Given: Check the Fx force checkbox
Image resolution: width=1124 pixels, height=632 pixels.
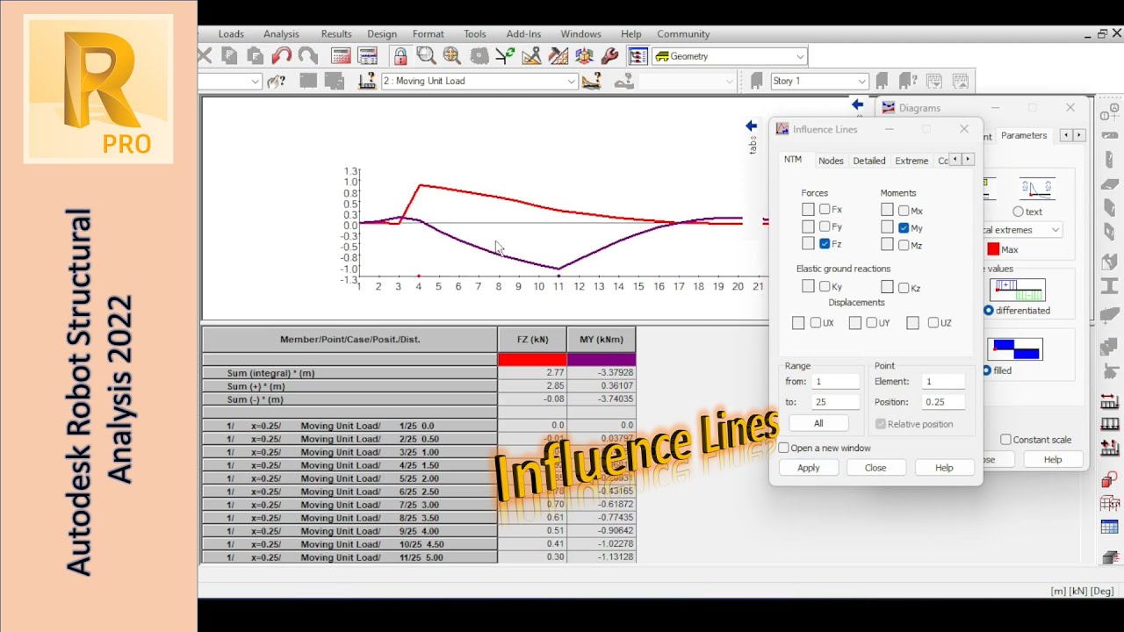Looking at the screenshot, I should click(825, 210).
